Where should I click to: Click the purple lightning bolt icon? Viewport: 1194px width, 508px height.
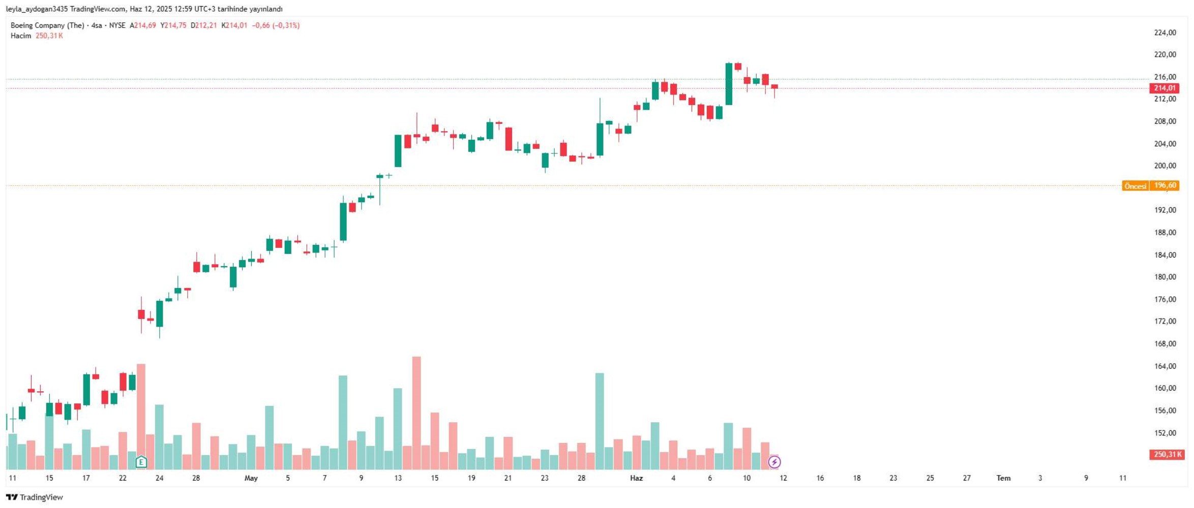(x=774, y=462)
